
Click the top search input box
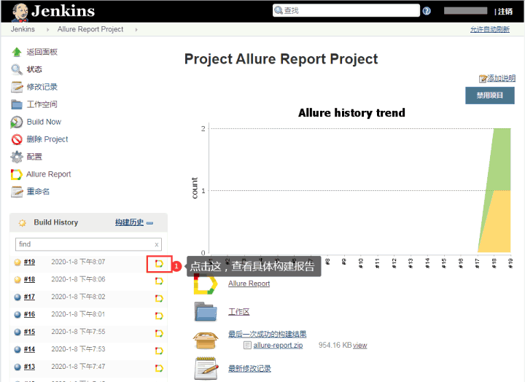(x=346, y=10)
